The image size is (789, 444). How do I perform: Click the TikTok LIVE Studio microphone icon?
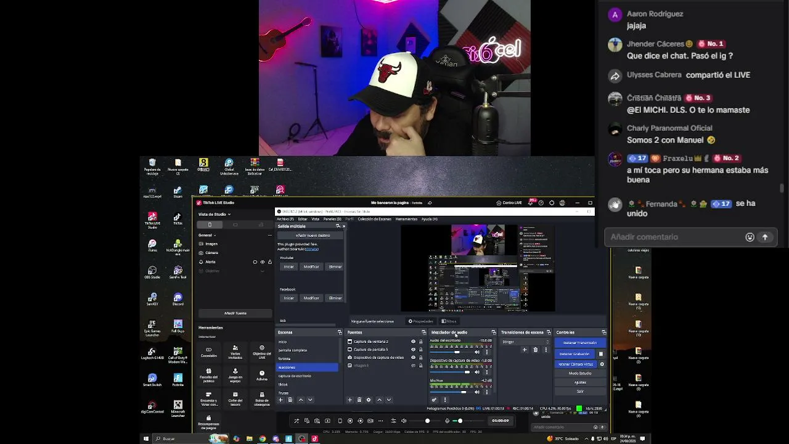tap(447, 421)
